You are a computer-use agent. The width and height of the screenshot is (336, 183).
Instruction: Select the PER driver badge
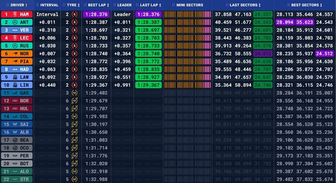point(17,156)
